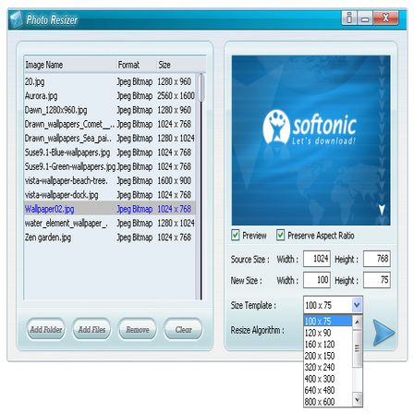The height and width of the screenshot is (414, 414).
Task: Choose 200 x 150 template
Action: (x=328, y=356)
